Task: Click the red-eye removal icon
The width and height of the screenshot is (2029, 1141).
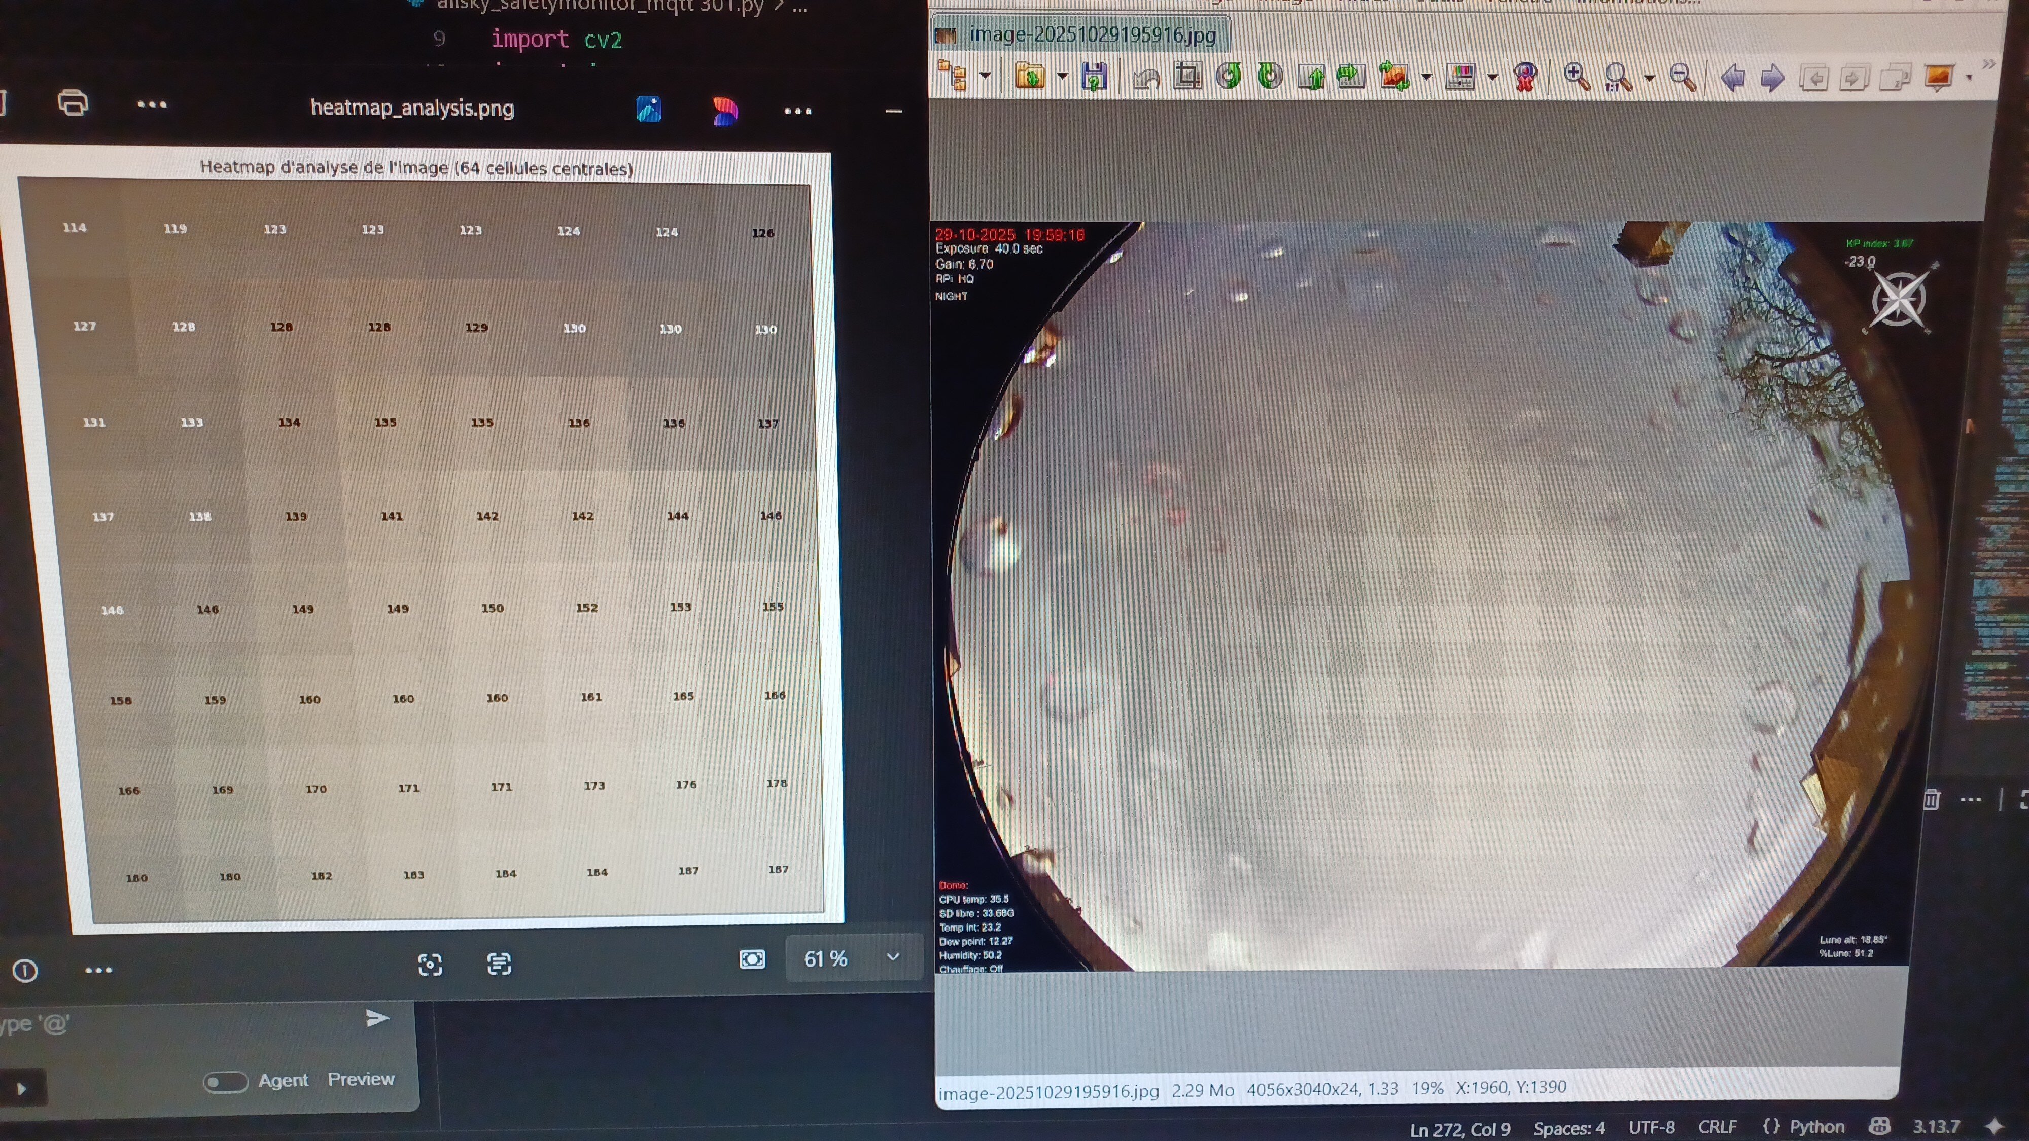Action: tap(1525, 77)
